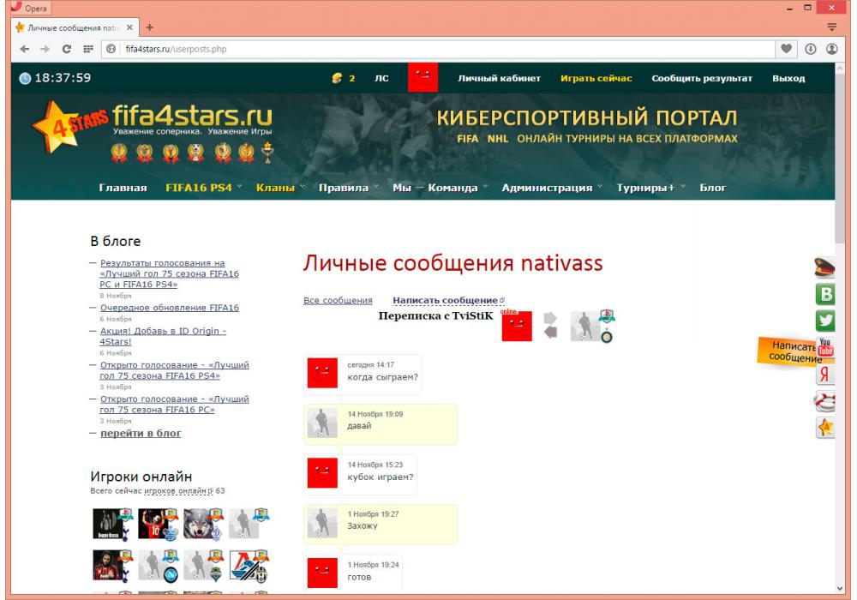This screenshot has height=600, width=857.
Task: Expand the Турниры+ navigation menu
Action: pos(646,188)
